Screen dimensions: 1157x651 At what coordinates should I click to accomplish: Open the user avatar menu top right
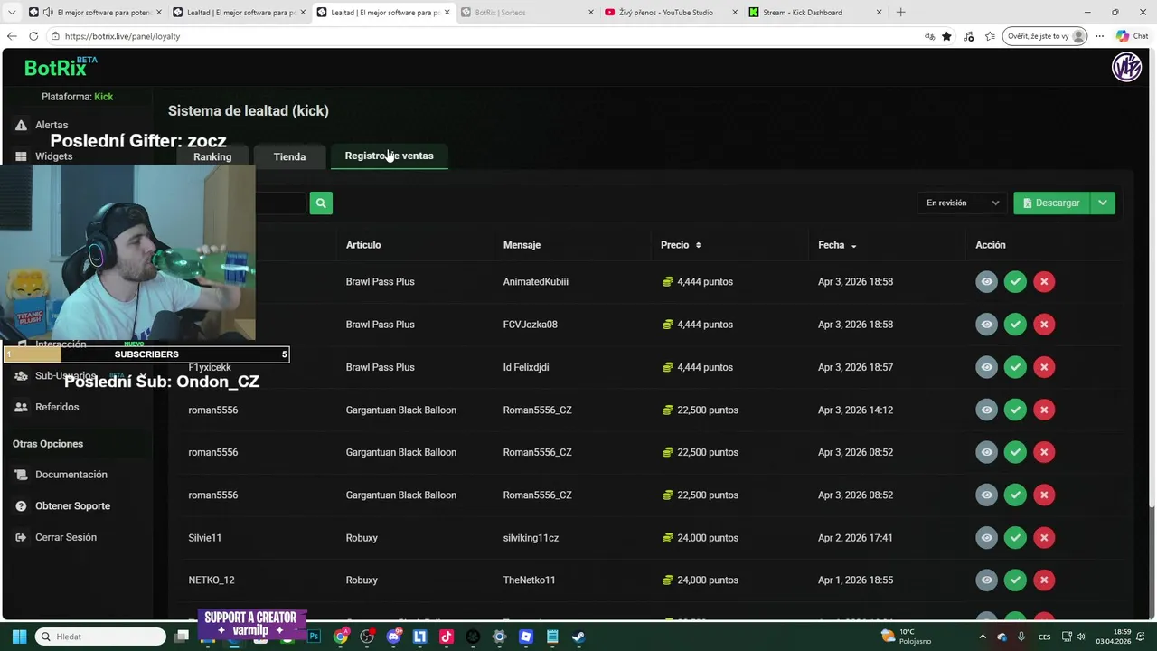tap(1126, 67)
